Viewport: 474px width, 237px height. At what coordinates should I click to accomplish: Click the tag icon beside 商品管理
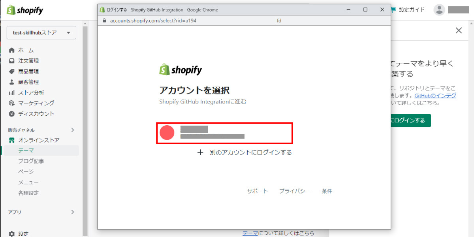point(11,71)
